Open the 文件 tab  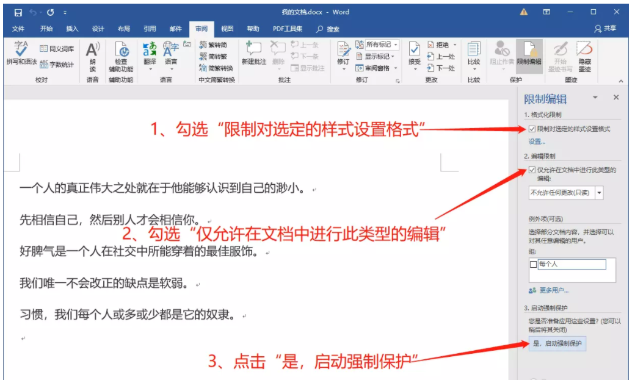coord(18,29)
